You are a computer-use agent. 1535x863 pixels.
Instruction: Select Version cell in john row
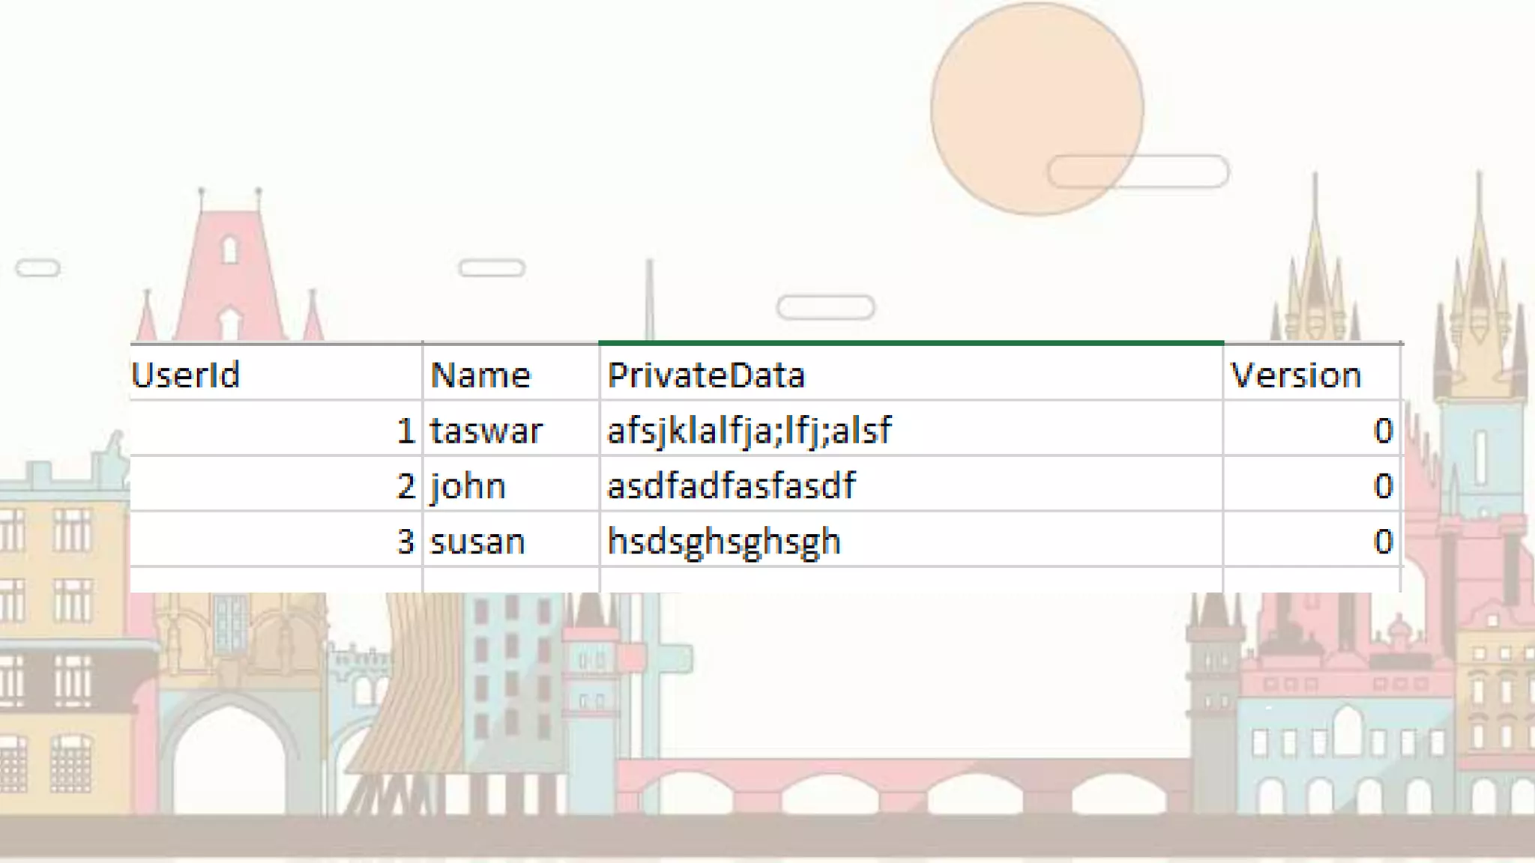pos(1312,484)
